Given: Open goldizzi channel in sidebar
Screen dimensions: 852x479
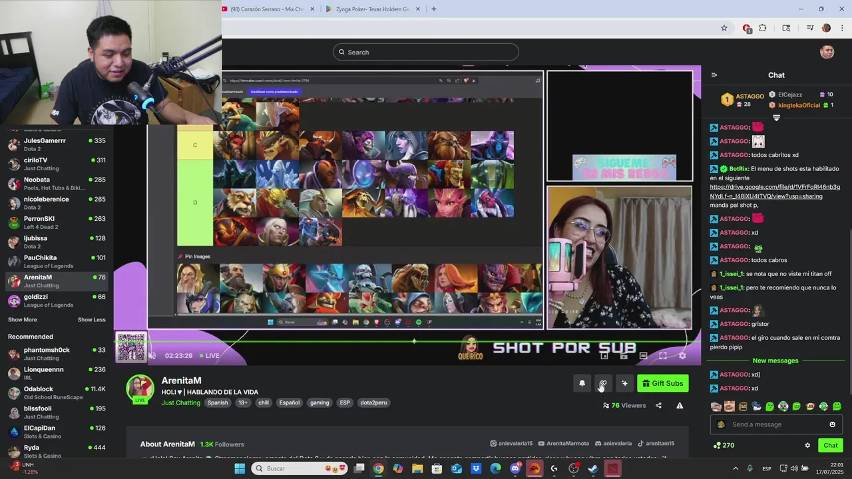Looking at the screenshot, I should [x=57, y=301].
